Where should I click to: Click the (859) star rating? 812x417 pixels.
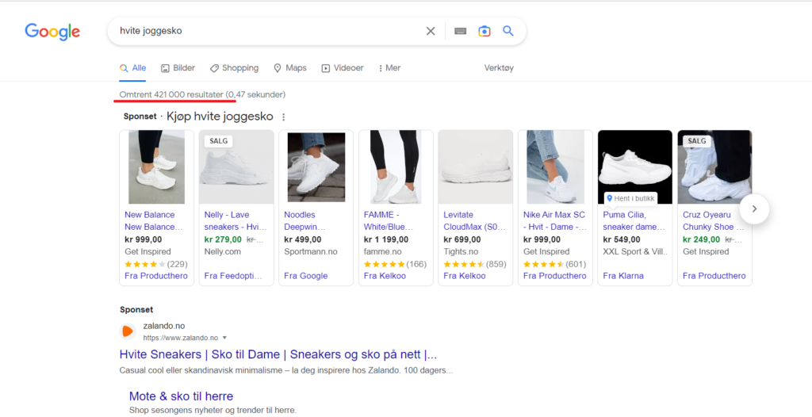[x=475, y=264]
